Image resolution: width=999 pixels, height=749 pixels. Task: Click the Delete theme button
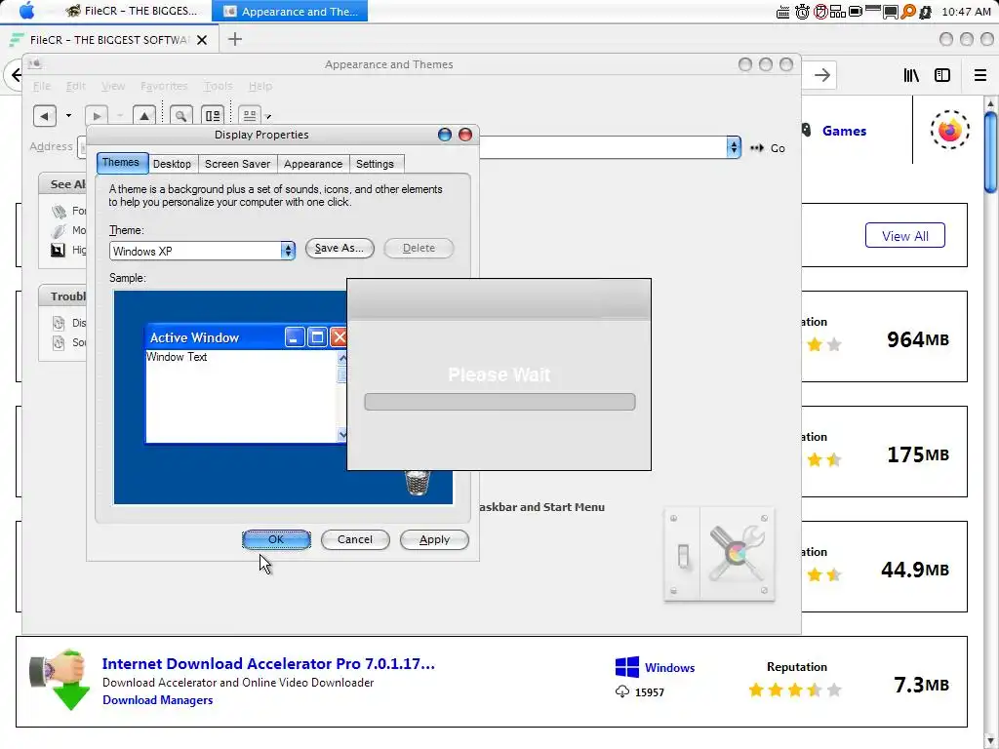coord(419,248)
